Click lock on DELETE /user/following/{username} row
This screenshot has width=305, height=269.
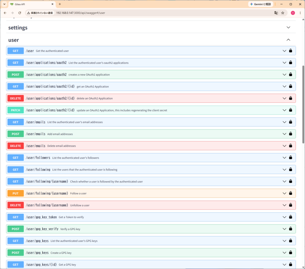pyautogui.click(x=290, y=205)
